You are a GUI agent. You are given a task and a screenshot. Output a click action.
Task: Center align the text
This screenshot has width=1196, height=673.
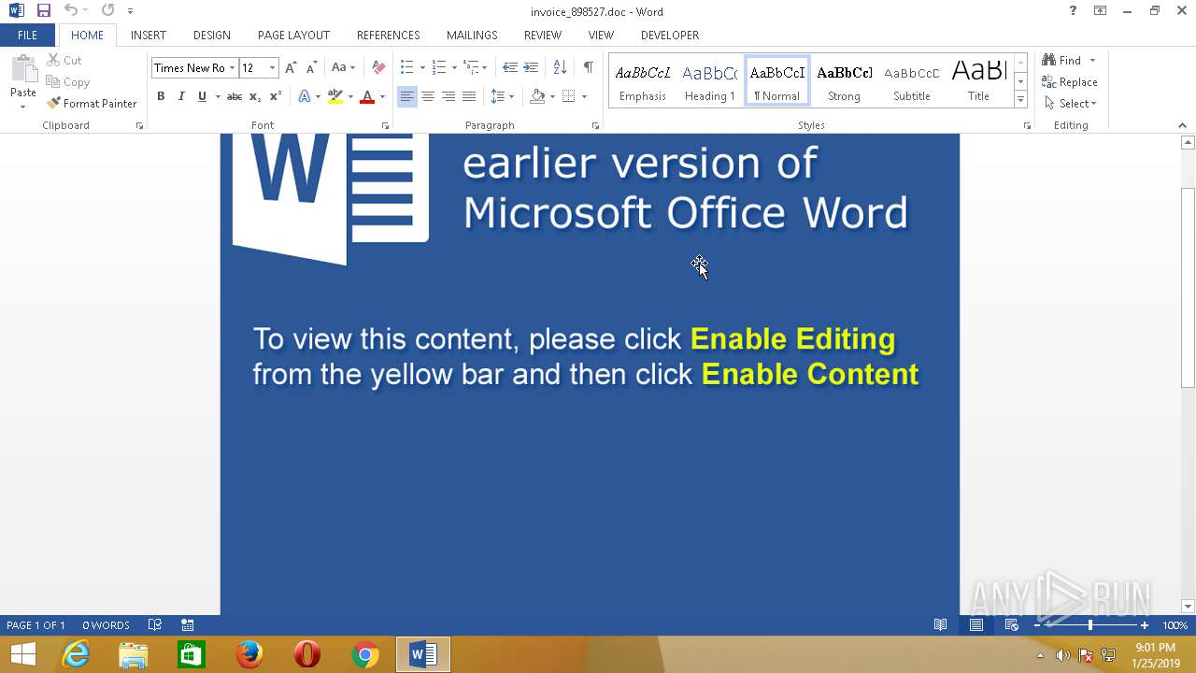tap(428, 96)
